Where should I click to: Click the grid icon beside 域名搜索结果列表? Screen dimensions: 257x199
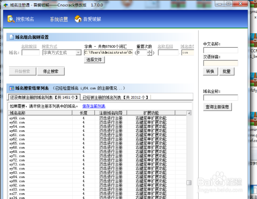tap(12, 88)
